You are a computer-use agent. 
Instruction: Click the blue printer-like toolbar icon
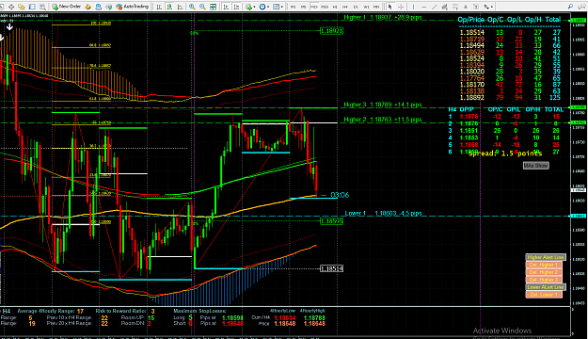tap(98, 7)
